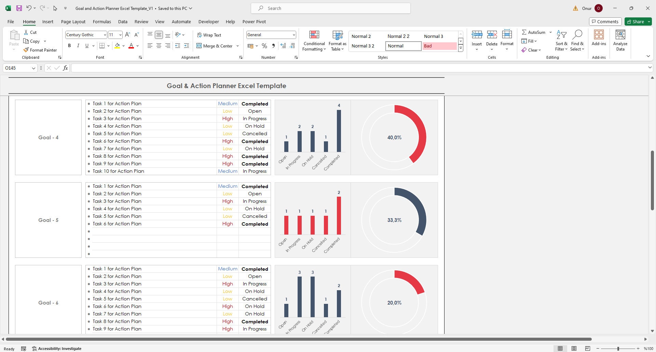The height and width of the screenshot is (352, 656).
Task: Switch to the Data ribbon tab
Action: (x=123, y=22)
